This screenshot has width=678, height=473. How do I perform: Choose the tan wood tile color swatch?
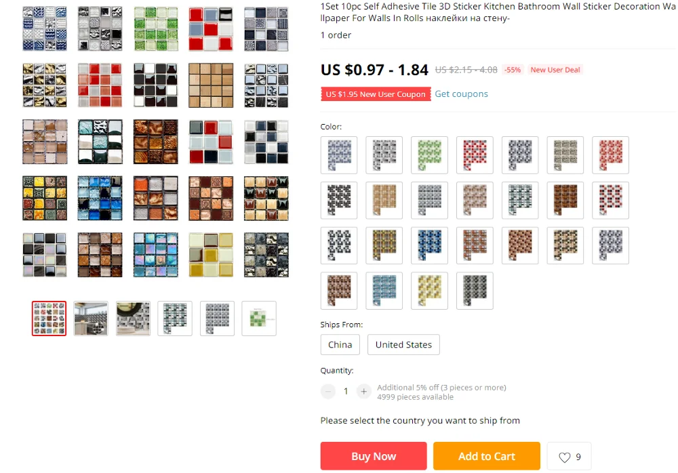coord(384,200)
